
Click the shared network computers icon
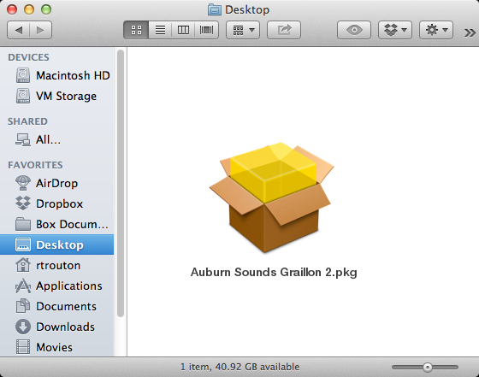23,140
